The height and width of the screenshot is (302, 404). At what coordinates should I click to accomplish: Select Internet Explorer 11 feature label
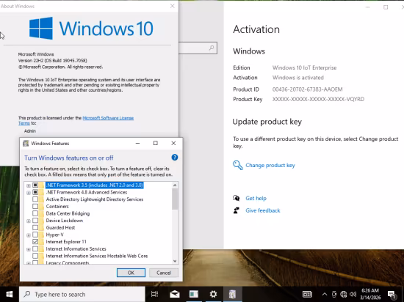(x=66, y=242)
